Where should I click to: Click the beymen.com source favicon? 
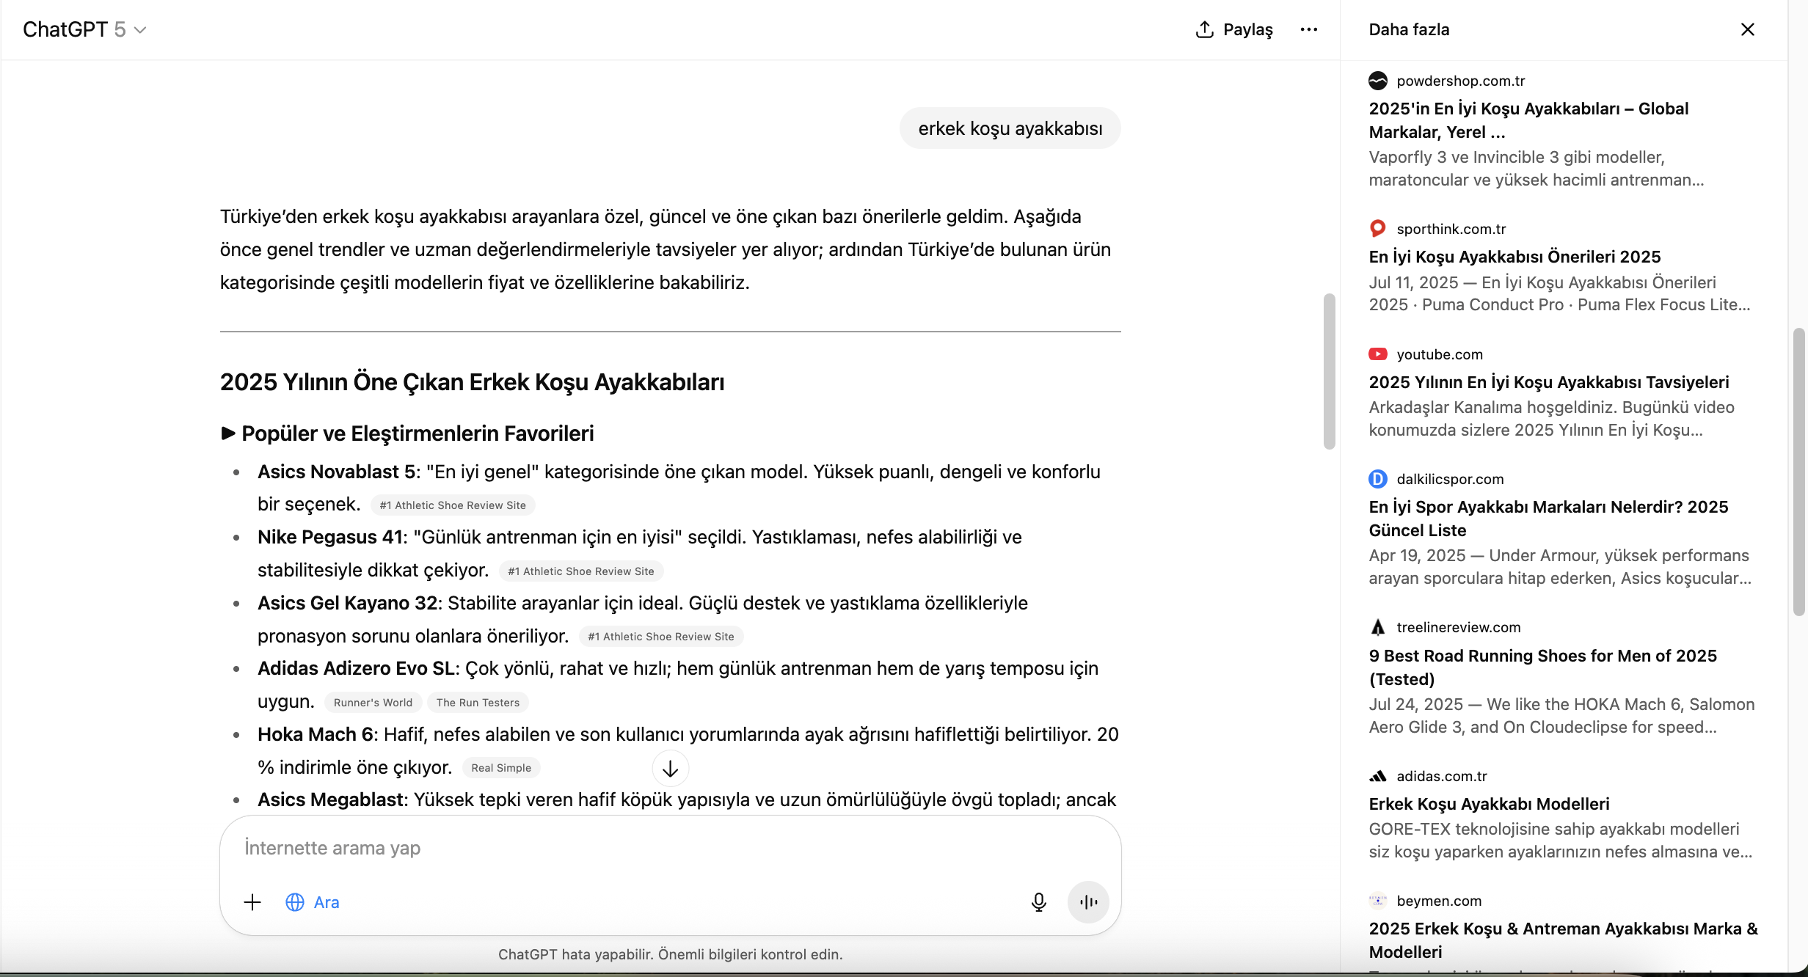pyautogui.click(x=1378, y=901)
